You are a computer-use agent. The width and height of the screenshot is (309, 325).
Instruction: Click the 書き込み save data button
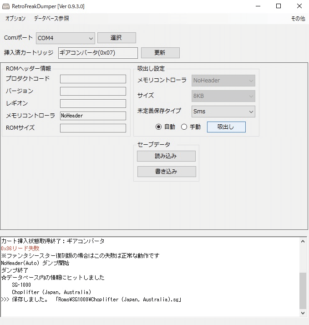click(x=167, y=172)
